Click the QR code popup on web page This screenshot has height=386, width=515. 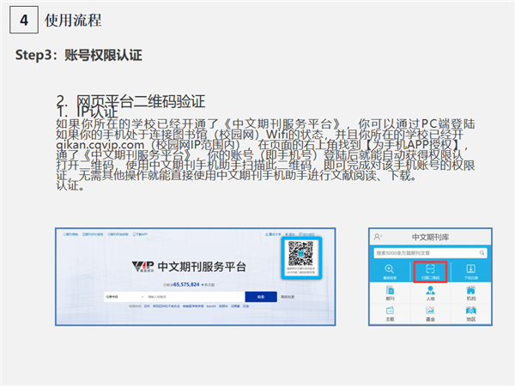(301, 257)
